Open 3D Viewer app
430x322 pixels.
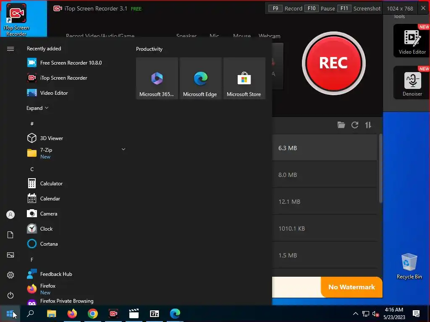(76, 138)
